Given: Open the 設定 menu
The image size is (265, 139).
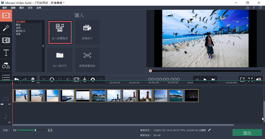Looking at the screenshot, I should [30, 7].
